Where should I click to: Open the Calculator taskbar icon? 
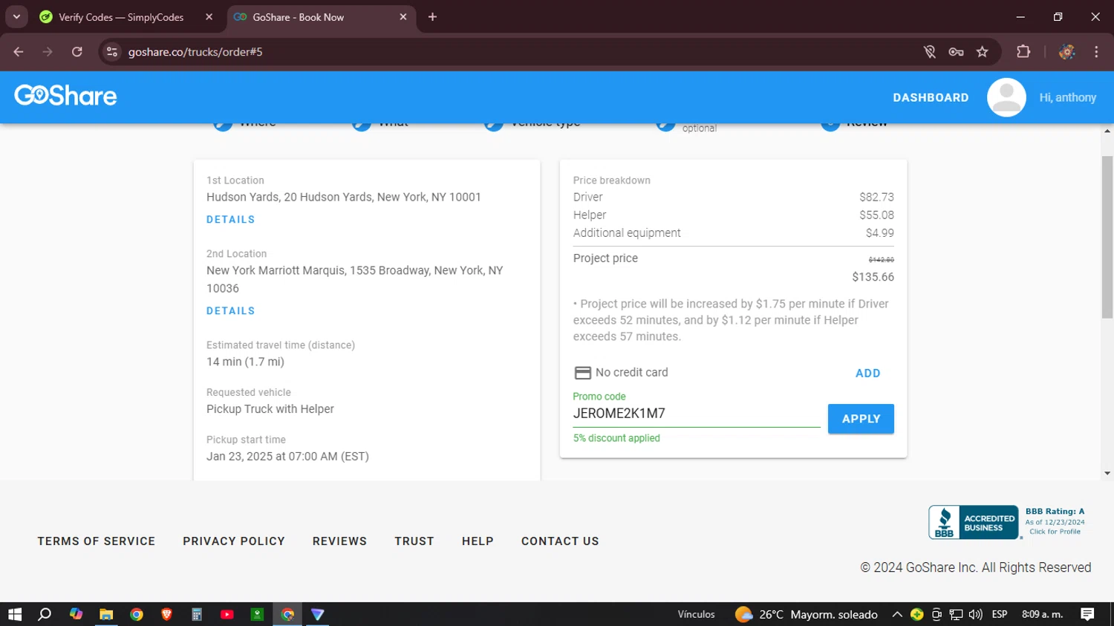(197, 614)
